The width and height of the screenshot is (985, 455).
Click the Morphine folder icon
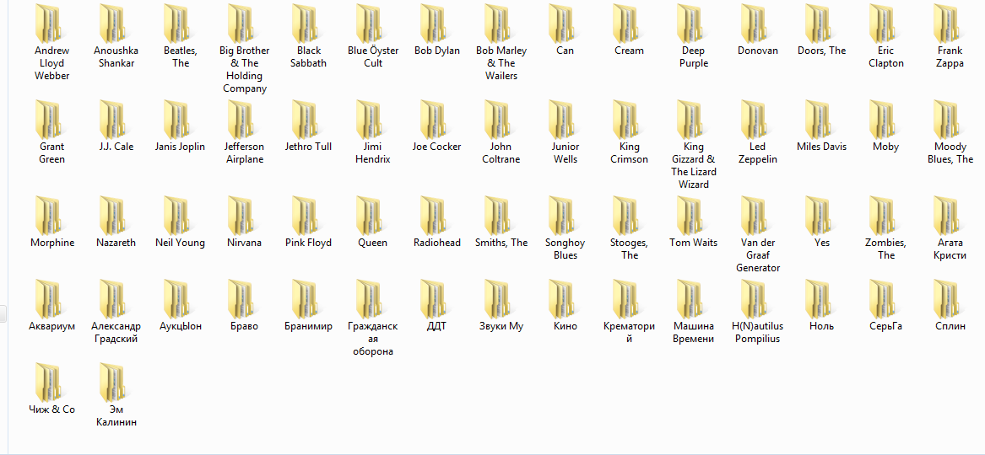[x=48, y=215]
